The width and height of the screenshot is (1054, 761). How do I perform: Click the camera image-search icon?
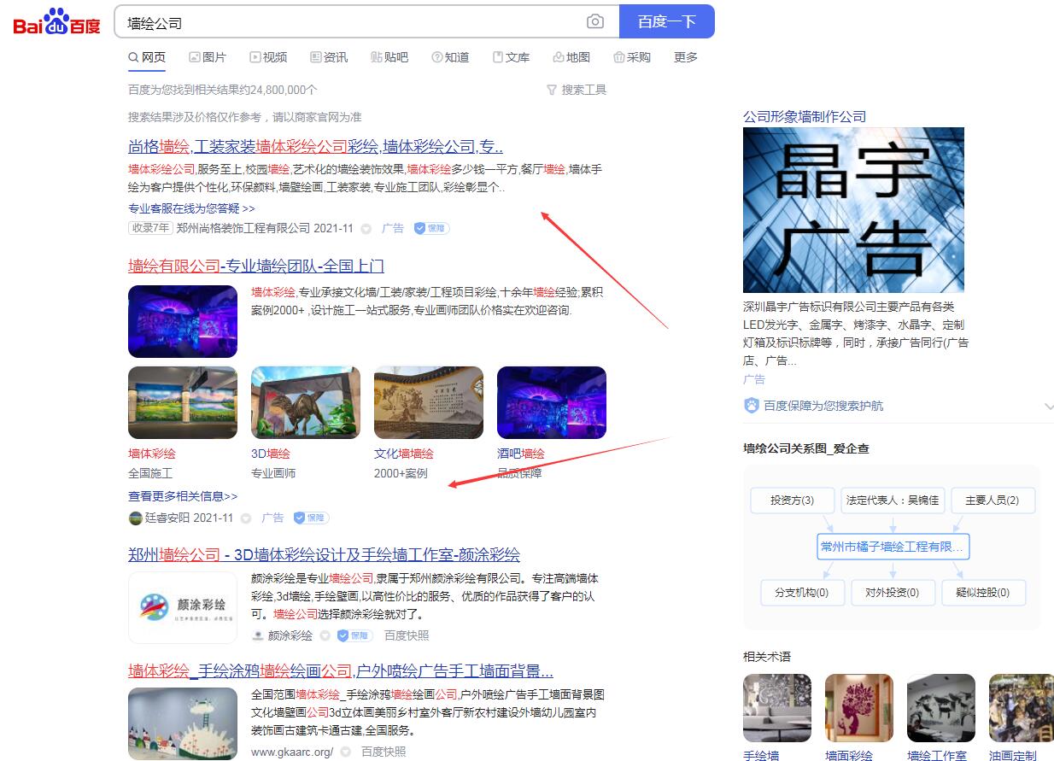(x=595, y=22)
